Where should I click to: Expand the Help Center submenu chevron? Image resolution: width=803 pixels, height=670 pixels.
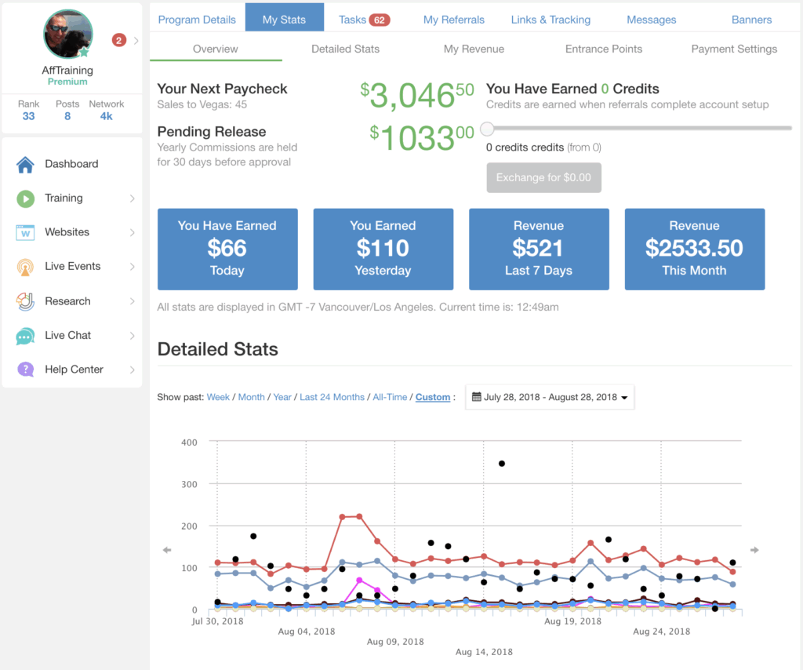[x=132, y=370]
